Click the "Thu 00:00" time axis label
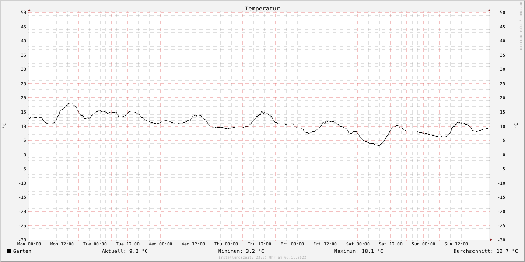This screenshot has height=262, width=525. [226, 244]
